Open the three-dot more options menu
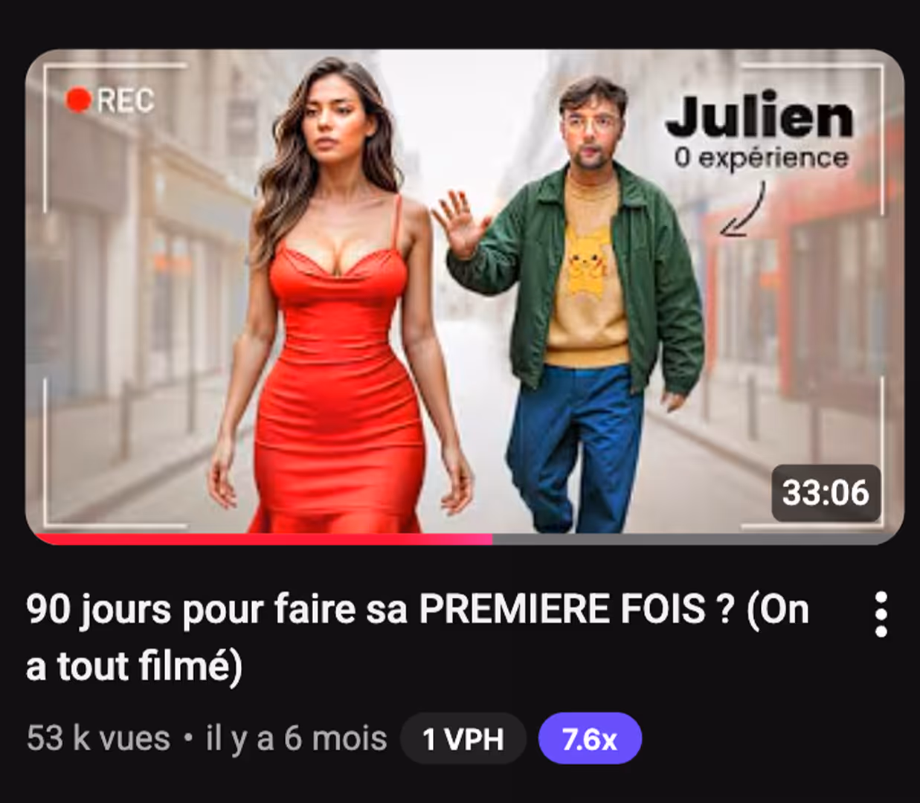920x803 pixels. point(881,615)
